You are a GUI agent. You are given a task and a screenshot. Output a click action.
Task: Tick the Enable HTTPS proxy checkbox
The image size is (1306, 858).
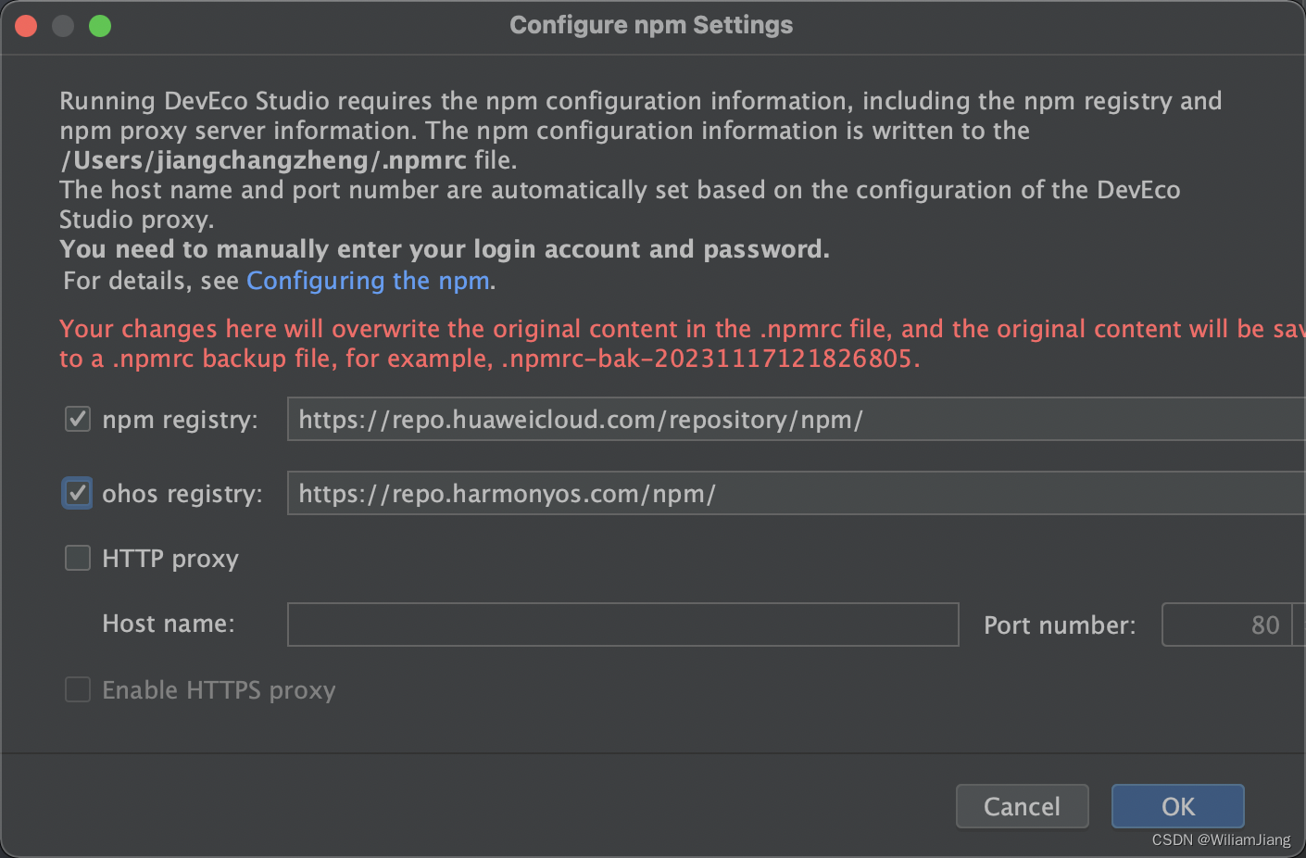[x=78, y=689]
